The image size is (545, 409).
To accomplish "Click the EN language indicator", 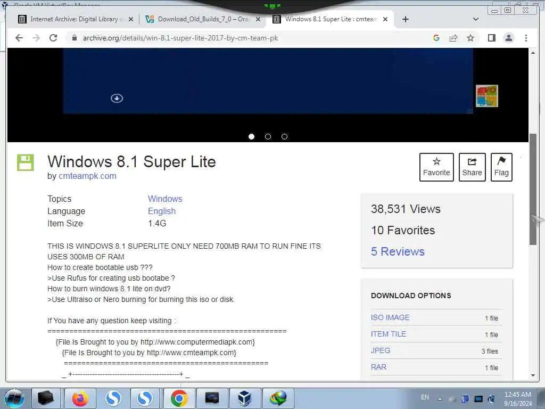I will pos(425,397).
